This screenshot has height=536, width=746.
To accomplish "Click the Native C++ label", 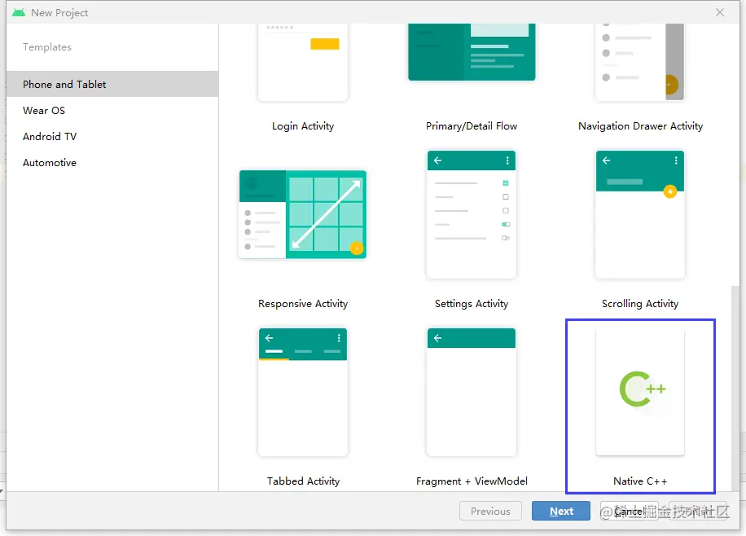I will point(640,481).
